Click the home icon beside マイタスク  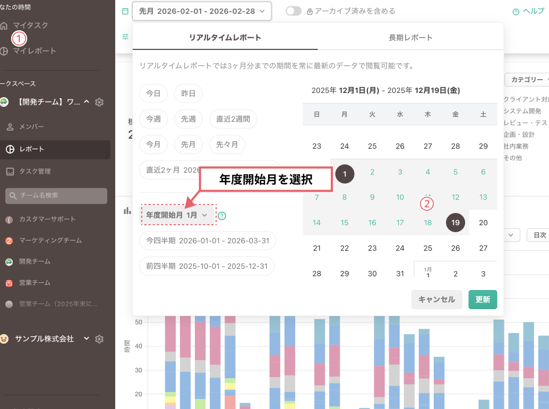tap(4, 25)
